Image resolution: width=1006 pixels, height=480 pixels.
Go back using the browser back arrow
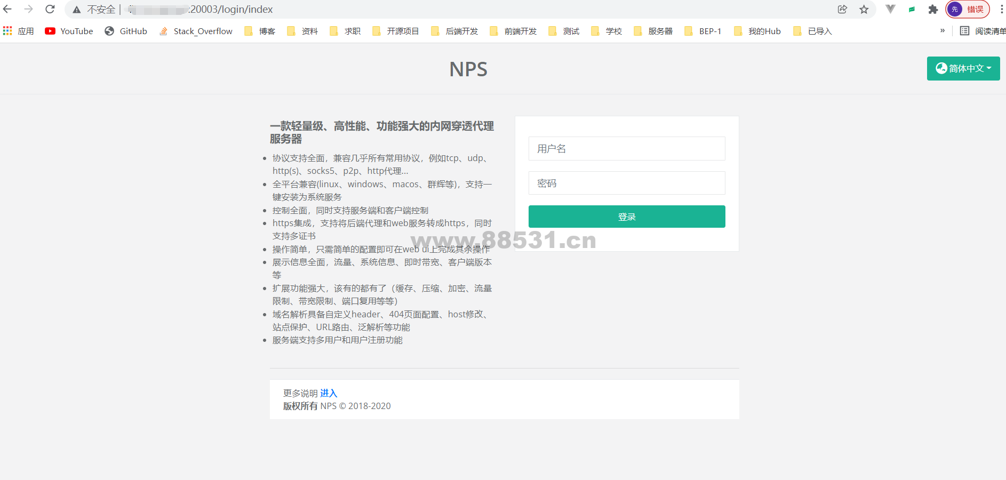7,9
